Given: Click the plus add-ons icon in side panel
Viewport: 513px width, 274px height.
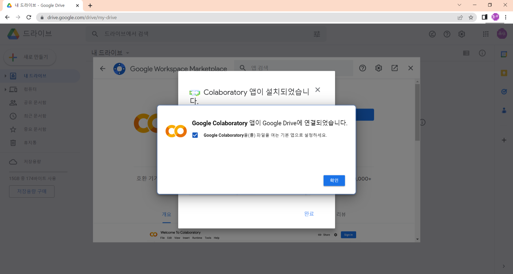Looking at the screenshot, I should 504,140.
